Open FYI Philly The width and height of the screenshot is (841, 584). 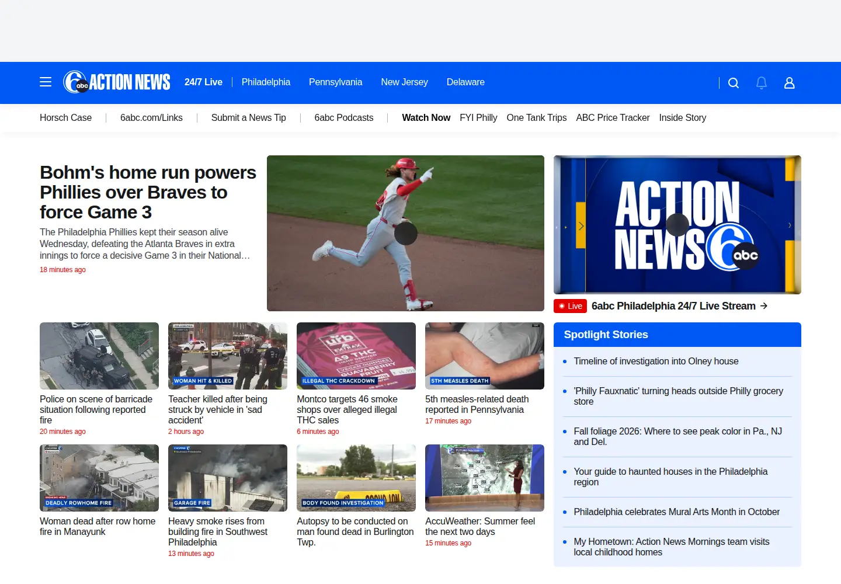click(478, 118)
